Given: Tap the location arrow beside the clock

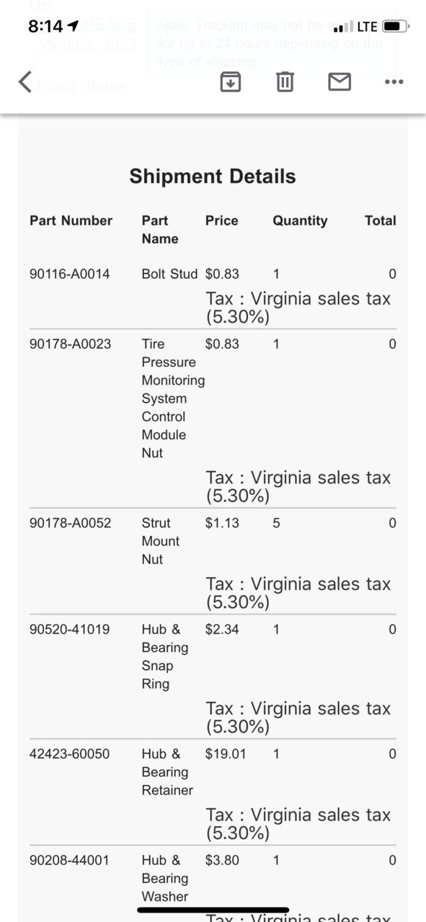Looking at the screenshot, I should coord(73,27).
